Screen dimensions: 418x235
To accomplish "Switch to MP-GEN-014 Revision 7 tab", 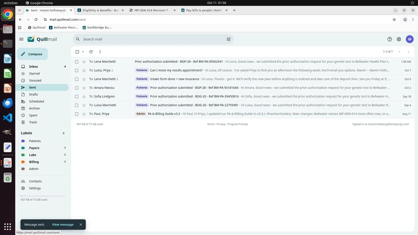I will tap(152, 10).
